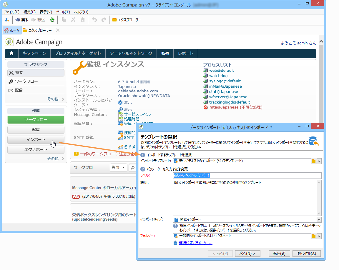Click the 配信 envelope icon in browsing panel

[11, 91]
